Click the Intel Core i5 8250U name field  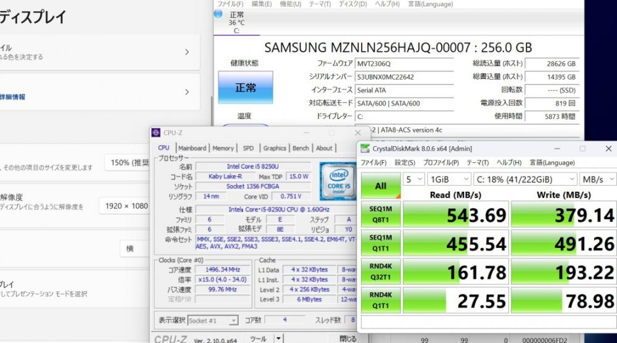pos(252,167)
